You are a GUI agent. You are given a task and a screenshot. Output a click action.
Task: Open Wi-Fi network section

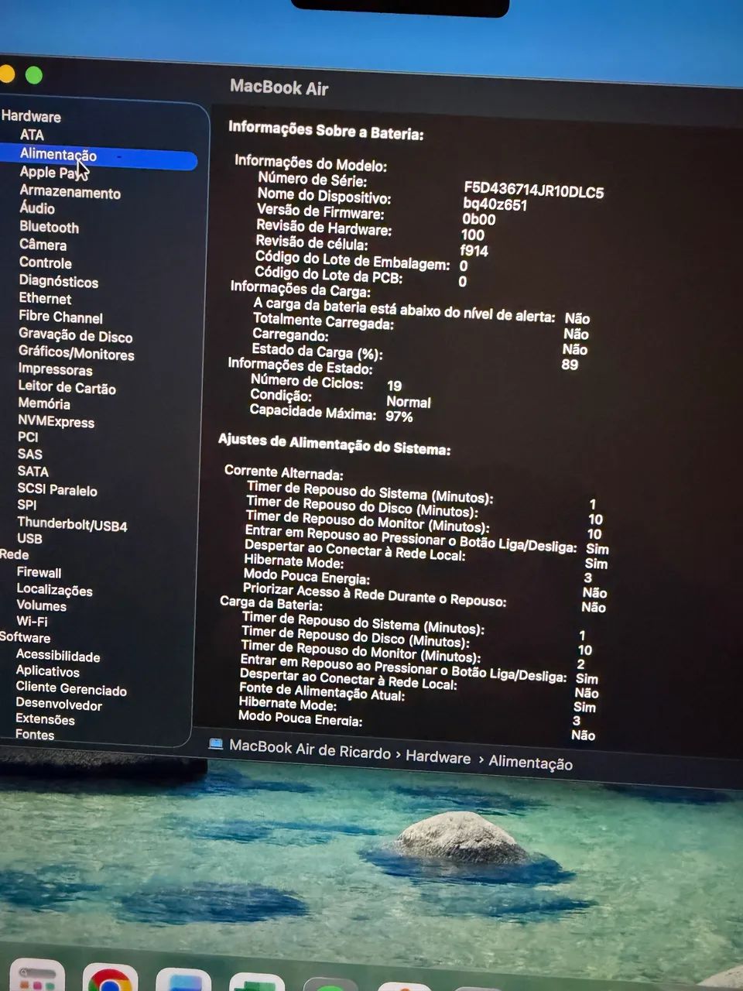pyautogui.click(x=32, y=622)
